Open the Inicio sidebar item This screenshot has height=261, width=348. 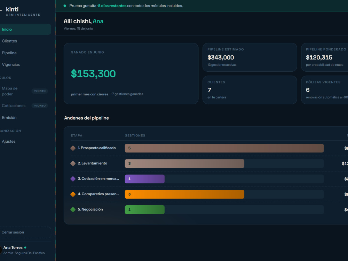pyautogui.click(x=25, y=29)
